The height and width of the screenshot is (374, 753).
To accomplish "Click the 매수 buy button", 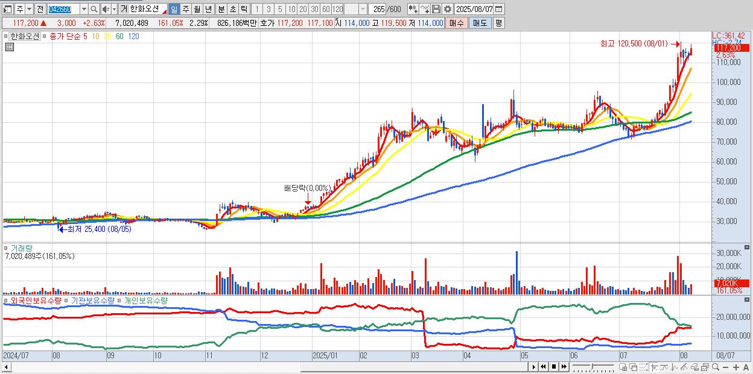I will pos(457,23).
